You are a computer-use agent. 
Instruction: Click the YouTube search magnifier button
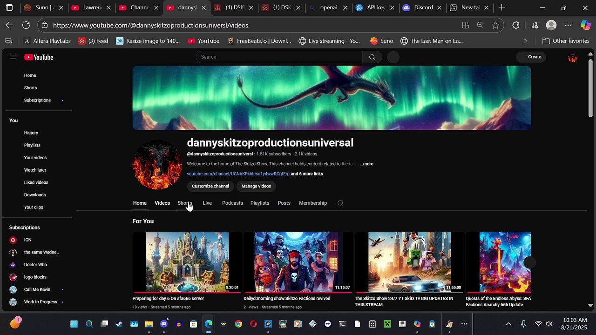(x=372, y=57)
